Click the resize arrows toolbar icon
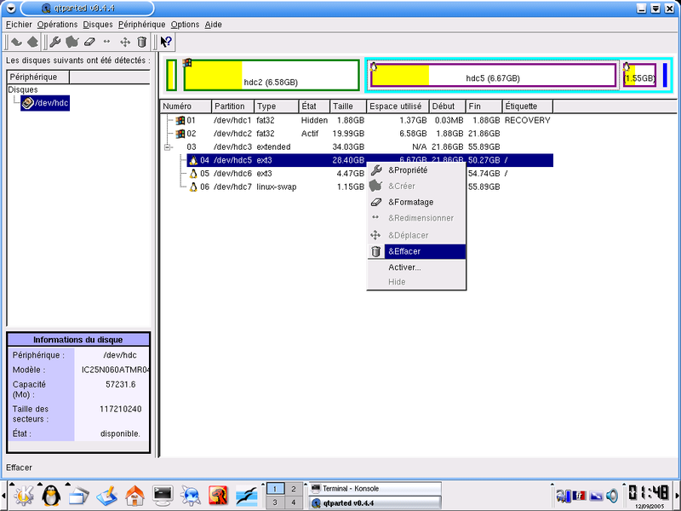This screenshot has height=511, width=681. point(107,42)
